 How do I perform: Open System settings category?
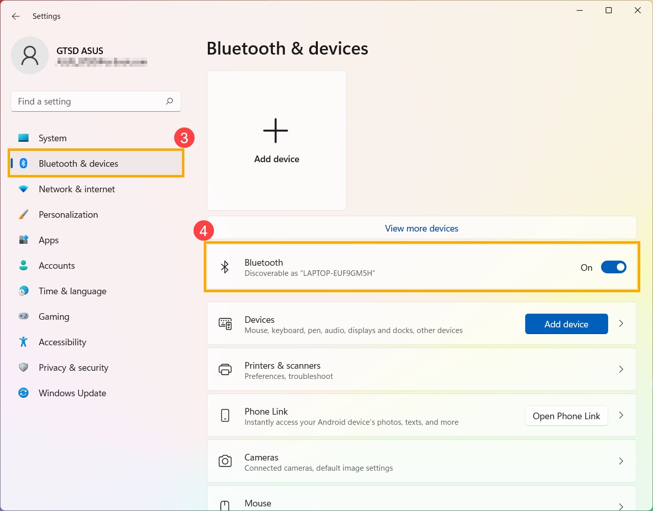tap(96, 138)
